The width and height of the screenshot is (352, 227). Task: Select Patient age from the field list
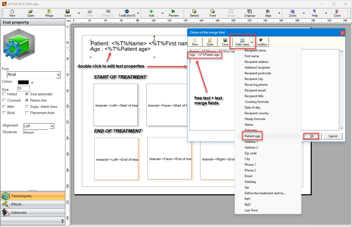(252, 136)
